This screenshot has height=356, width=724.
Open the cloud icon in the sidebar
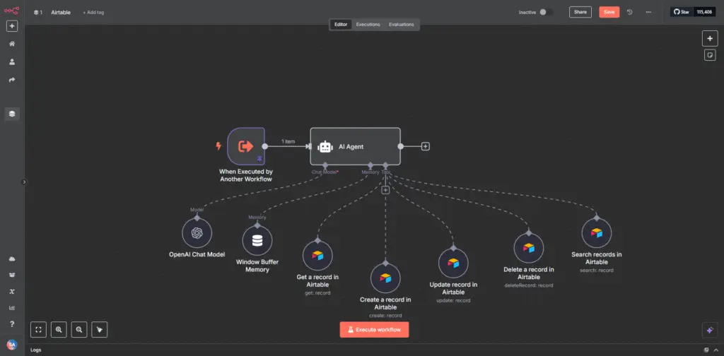(x=12, y=259)
